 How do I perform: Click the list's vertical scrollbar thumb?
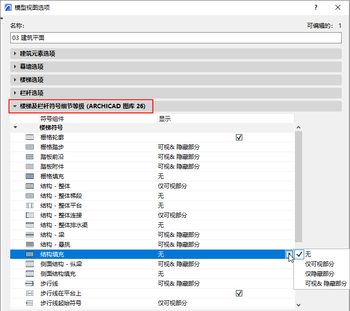pyautogui.click(x=298, y=187)
